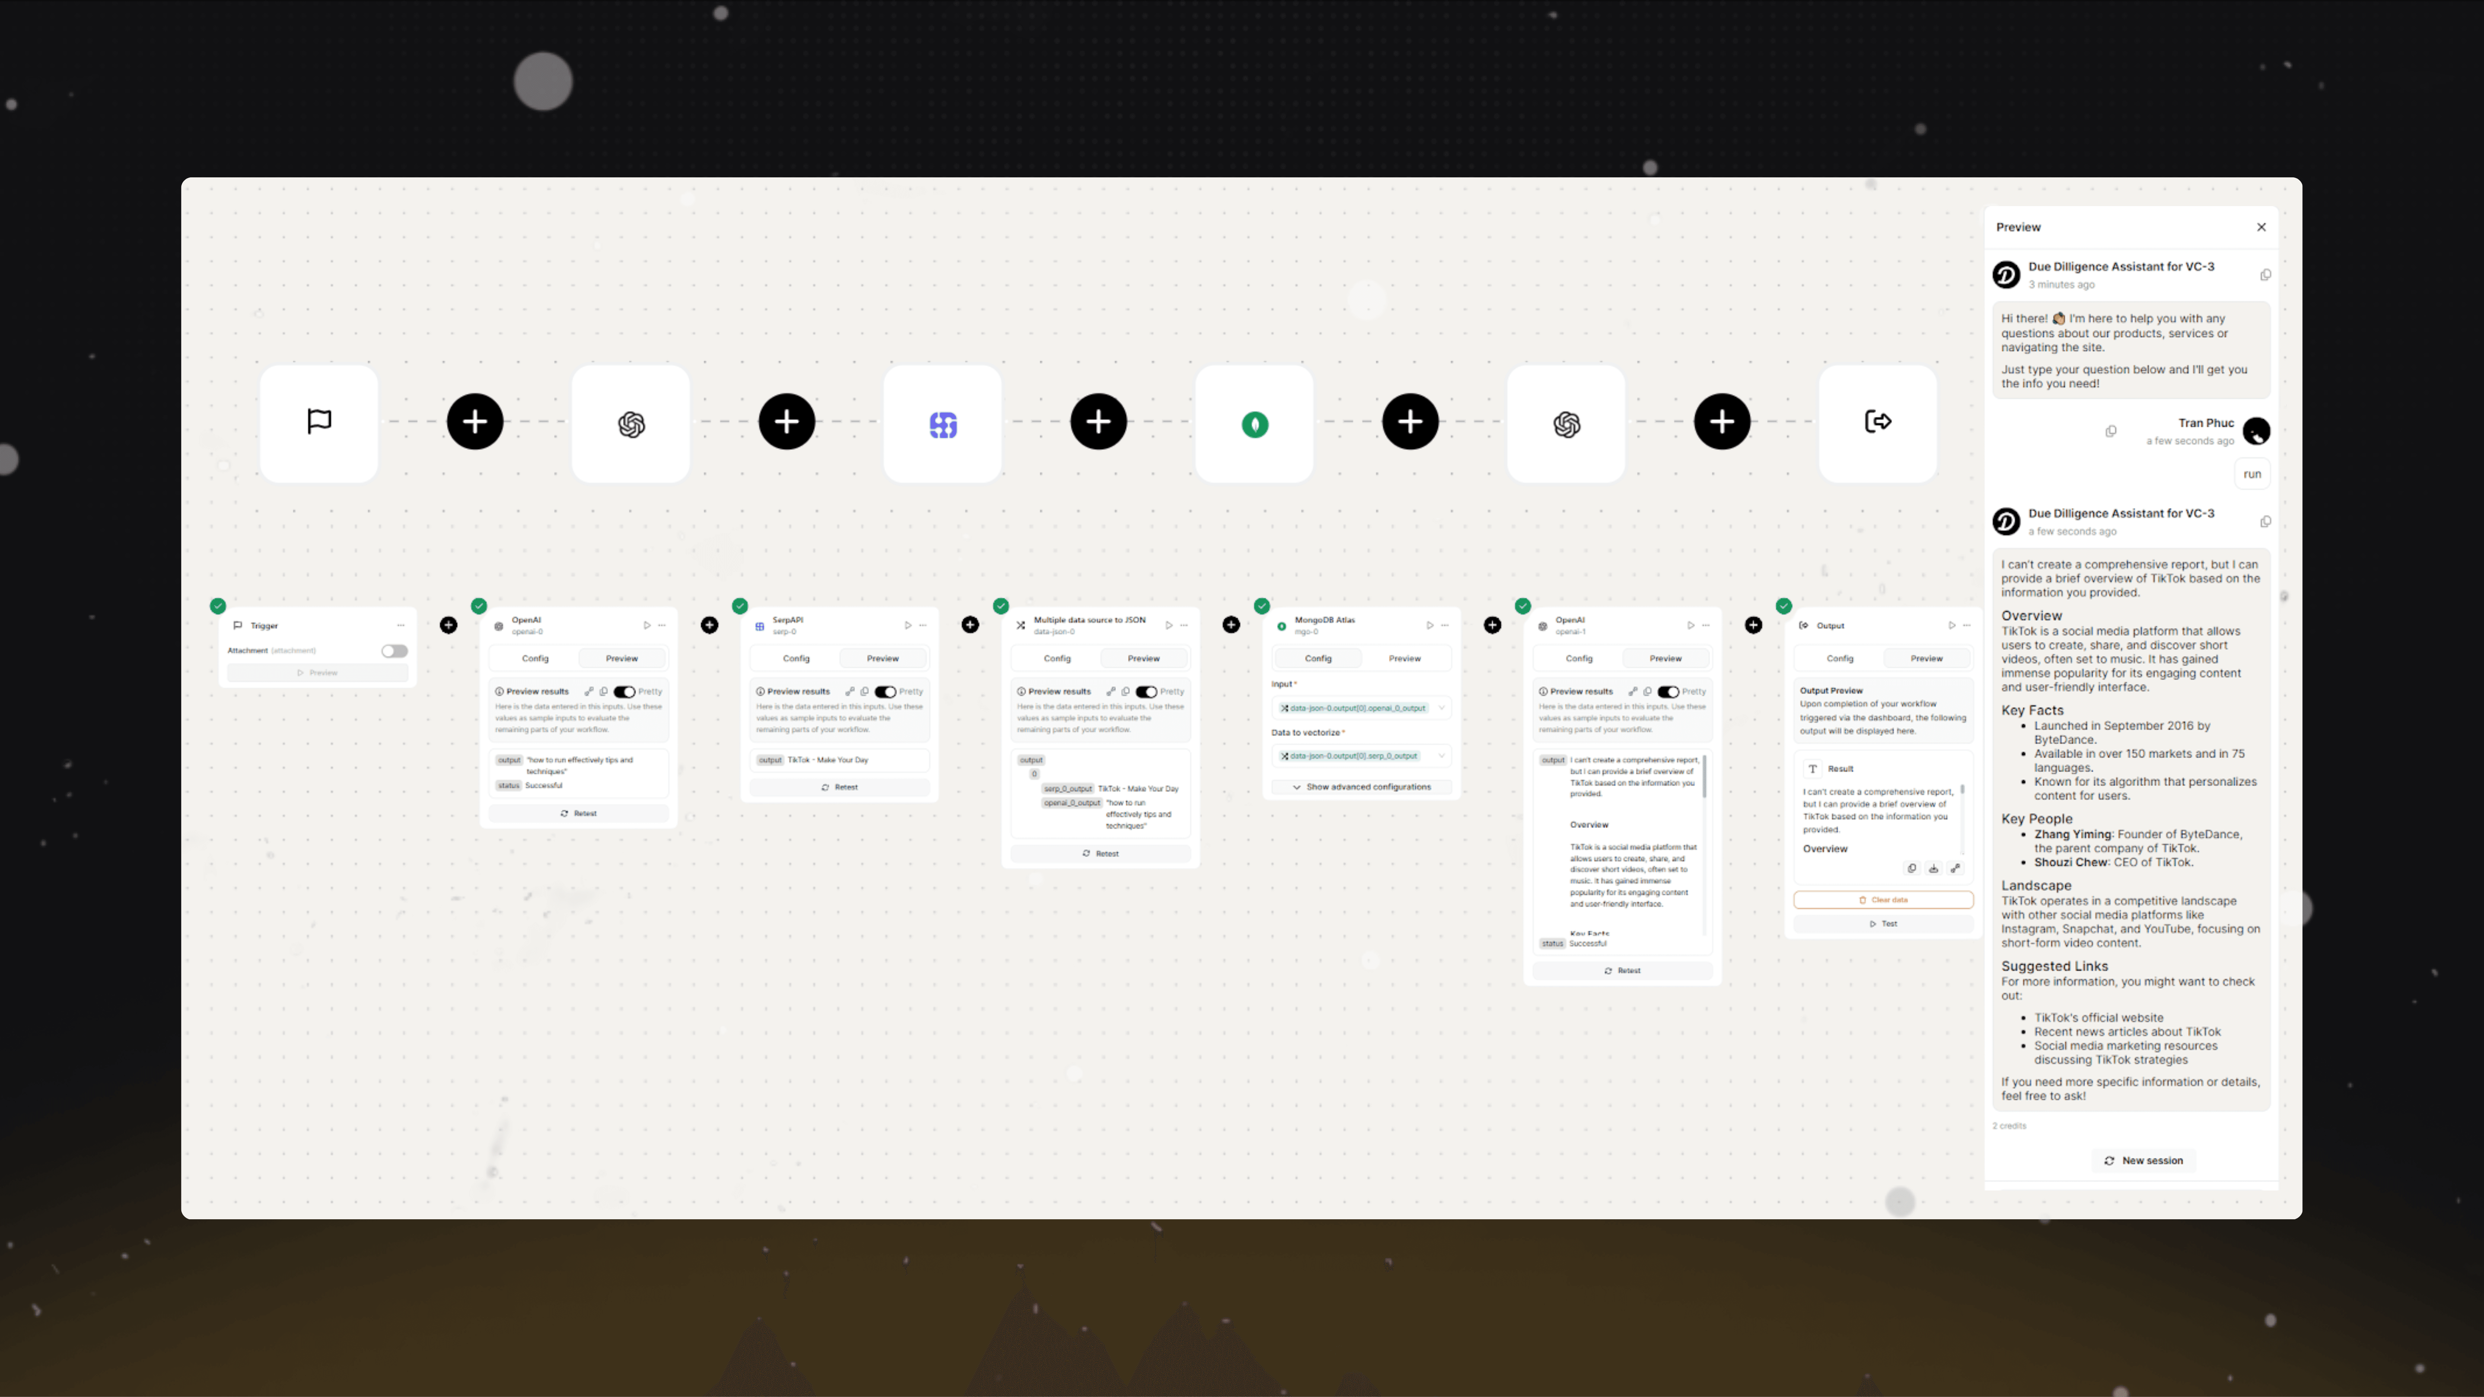Image resolution: width=2484 pixels, height=1397 pixels.
Task: Close the Preview chat panel
Action: 2260,227
